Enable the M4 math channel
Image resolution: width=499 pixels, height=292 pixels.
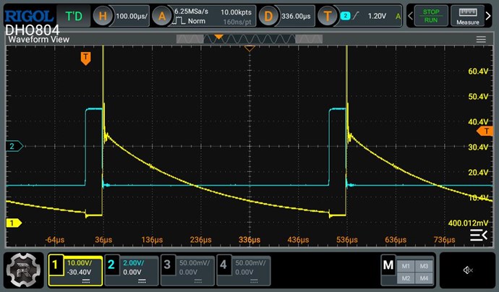tap(424, 278)
